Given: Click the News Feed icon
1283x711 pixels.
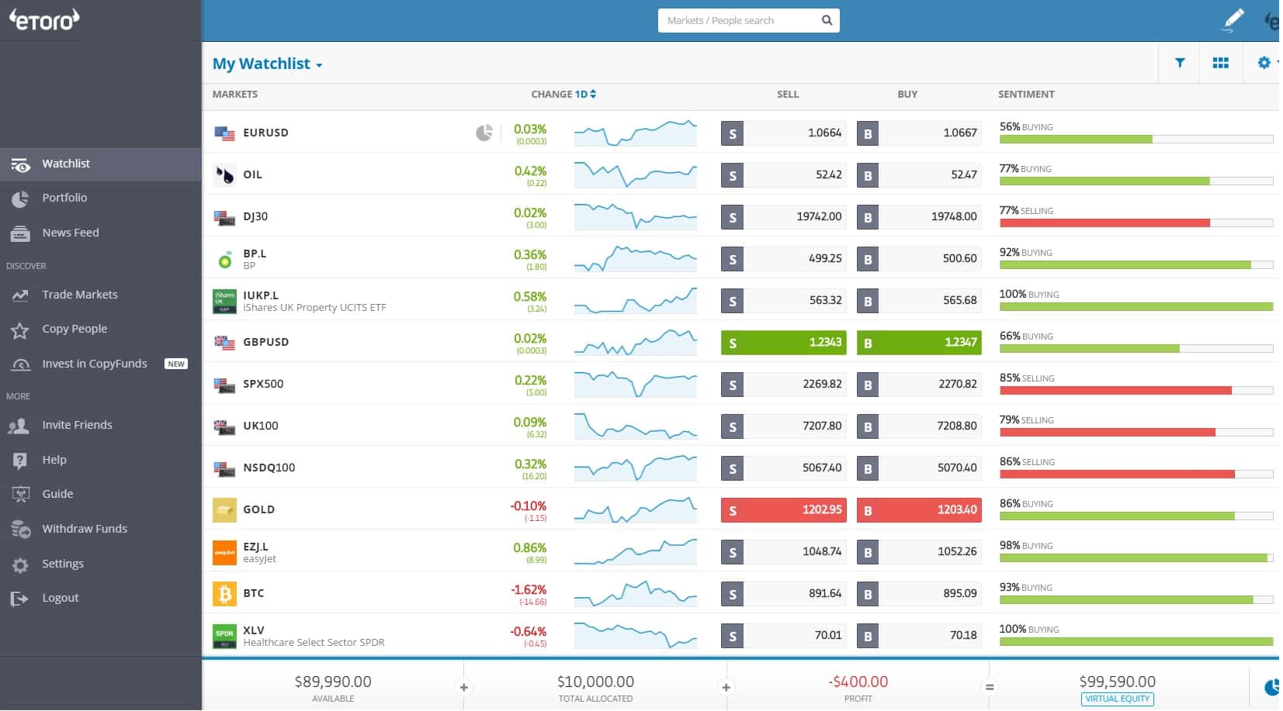Looking at the screenshot, I should pyautogui.click(x=20, y=233).
